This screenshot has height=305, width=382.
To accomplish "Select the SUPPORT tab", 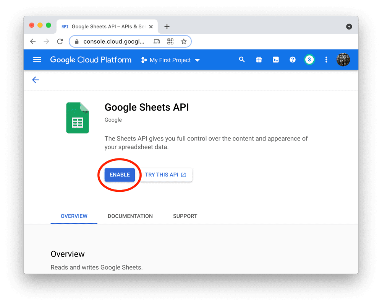I will (x=185, y=216).
